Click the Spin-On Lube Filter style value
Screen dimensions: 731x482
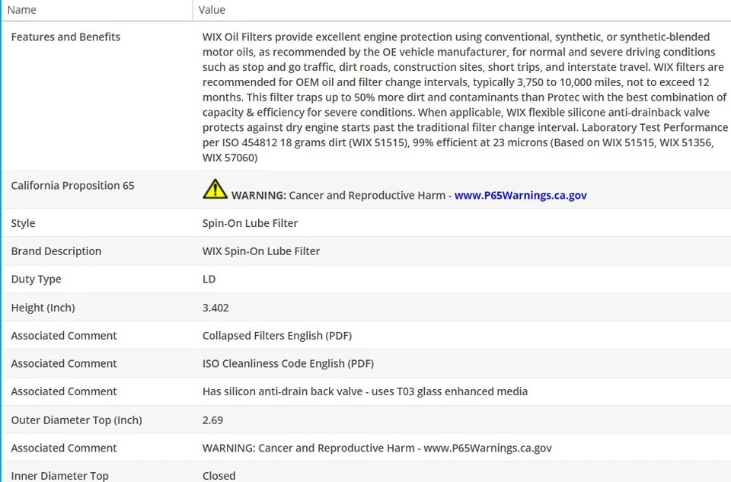click(x=250, y=223)
